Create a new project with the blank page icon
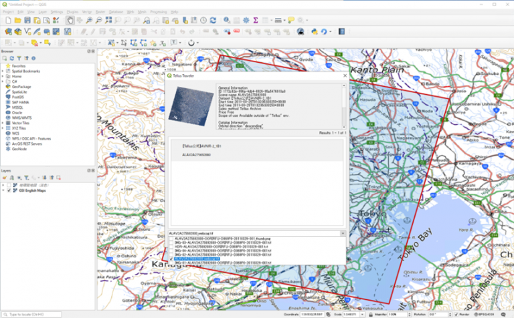514x318 pixels. coord(8,21)
